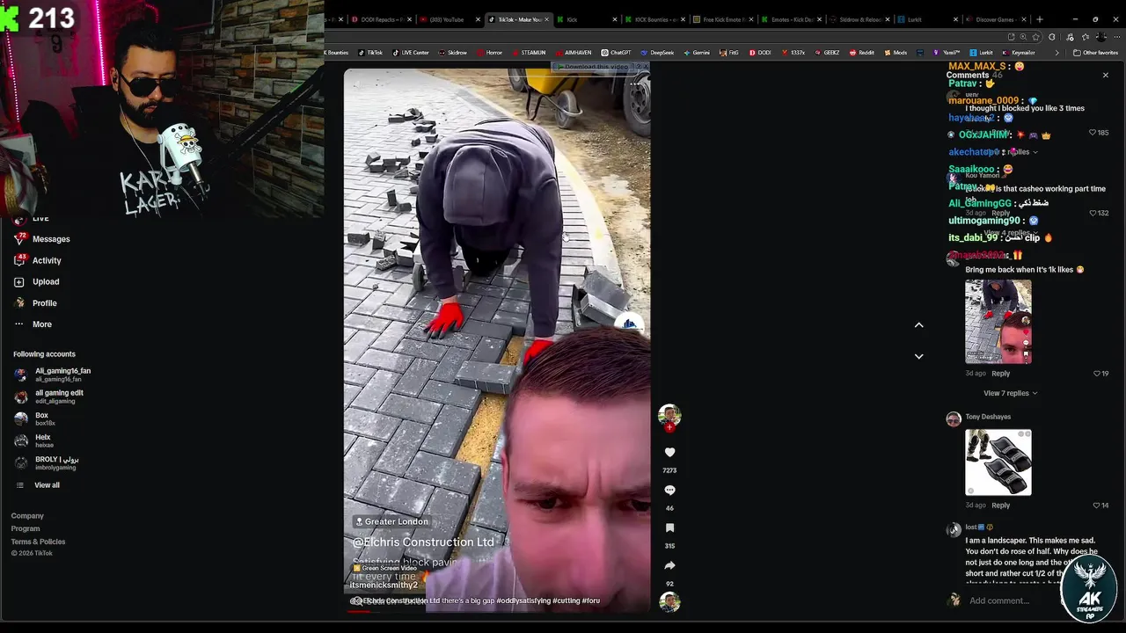Open the Gemini bookmark
1126x633 pixels.
(697, 53)
